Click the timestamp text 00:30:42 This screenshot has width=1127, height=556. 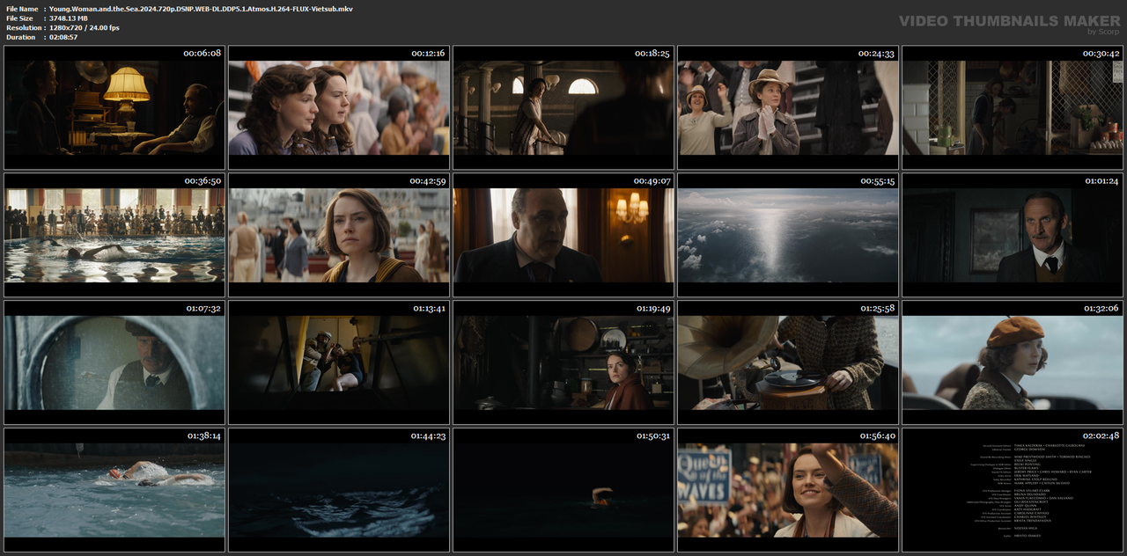coord(1101,54)
